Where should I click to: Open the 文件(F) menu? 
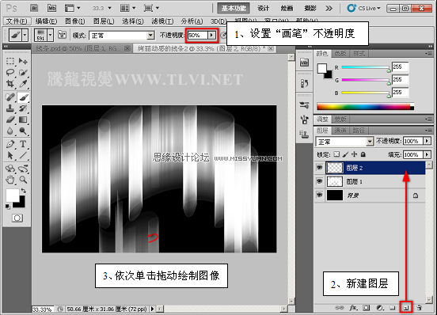[17, 21]
